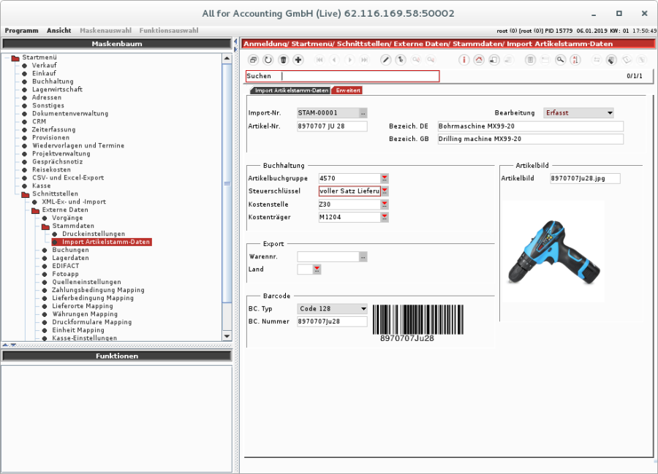
Task: Click the refresh icon in the toolbar
Action: pos(268,59)
